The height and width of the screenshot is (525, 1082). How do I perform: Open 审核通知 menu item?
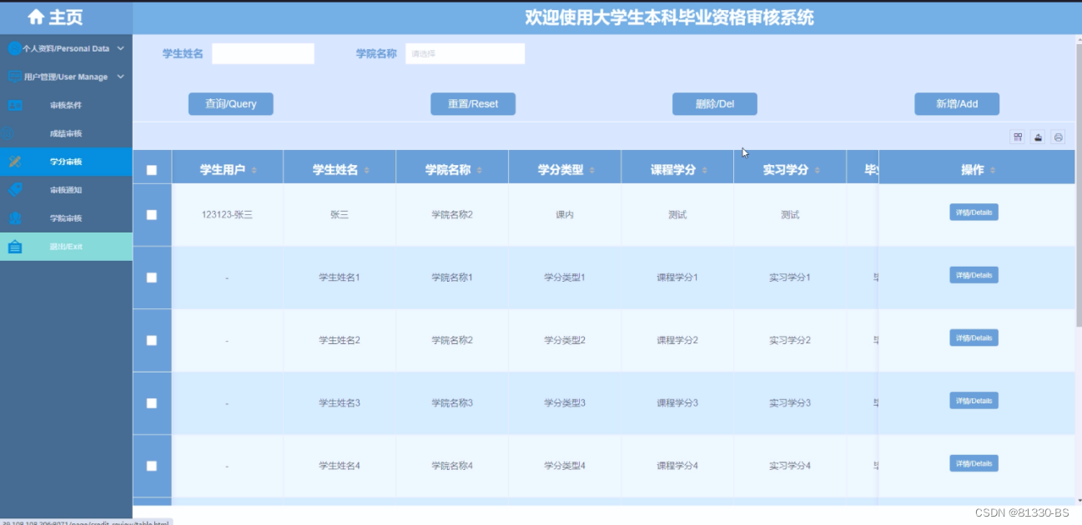(x=66, y=190)
